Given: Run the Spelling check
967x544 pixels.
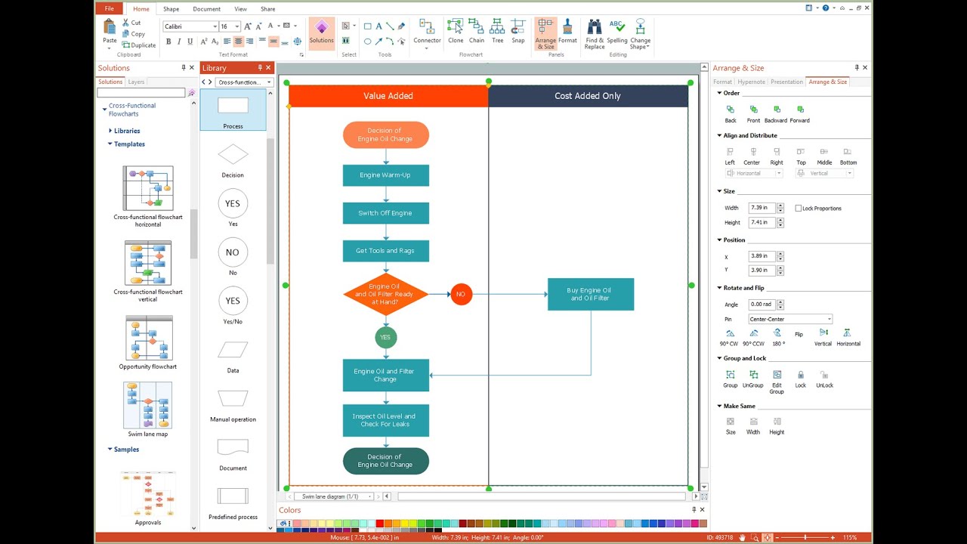Looking at the screenshot, I should point(617,32).
